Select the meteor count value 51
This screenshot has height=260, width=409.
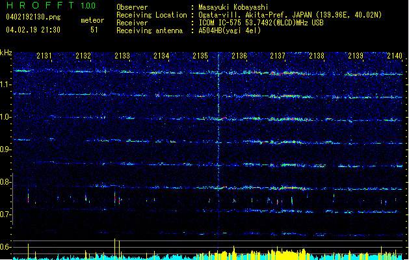94,30
